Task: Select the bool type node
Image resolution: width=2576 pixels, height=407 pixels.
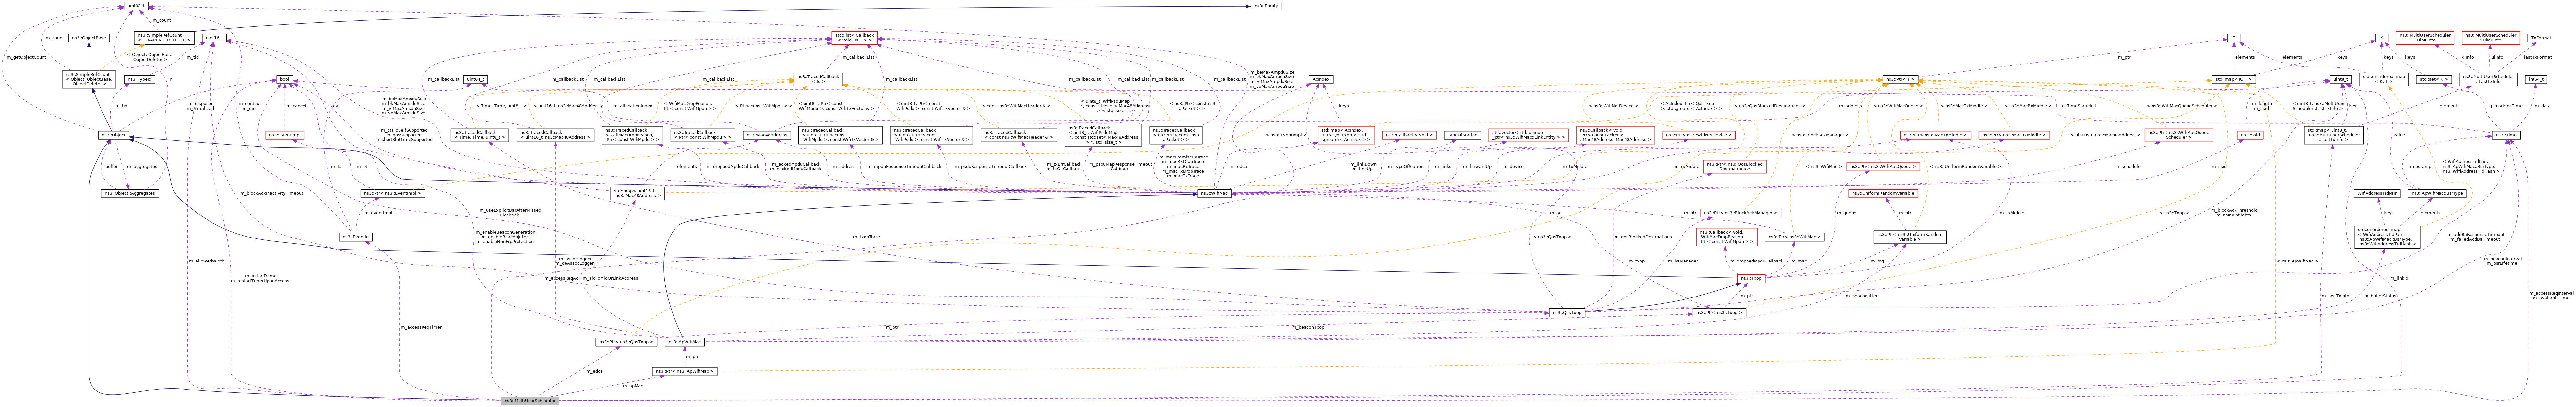Action: [x=284, y=79]
